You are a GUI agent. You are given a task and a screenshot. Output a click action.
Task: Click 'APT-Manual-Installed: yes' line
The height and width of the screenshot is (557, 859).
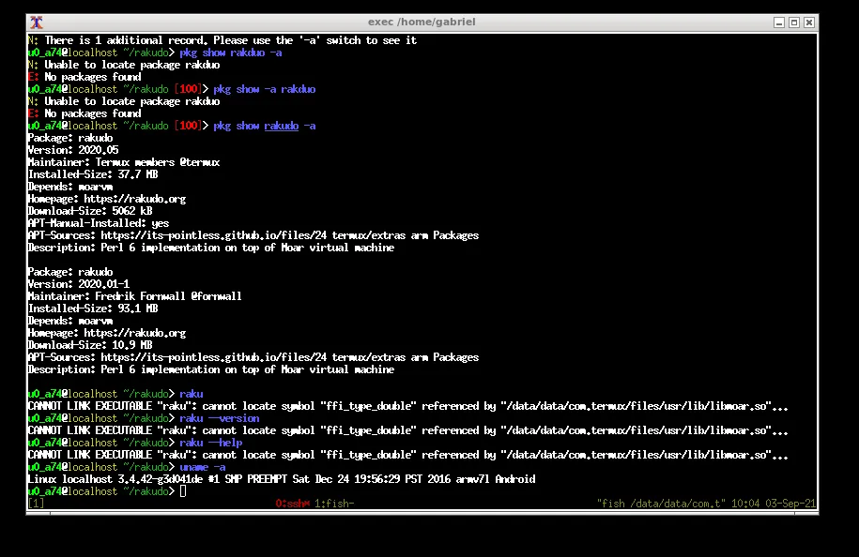coord(98,223)
